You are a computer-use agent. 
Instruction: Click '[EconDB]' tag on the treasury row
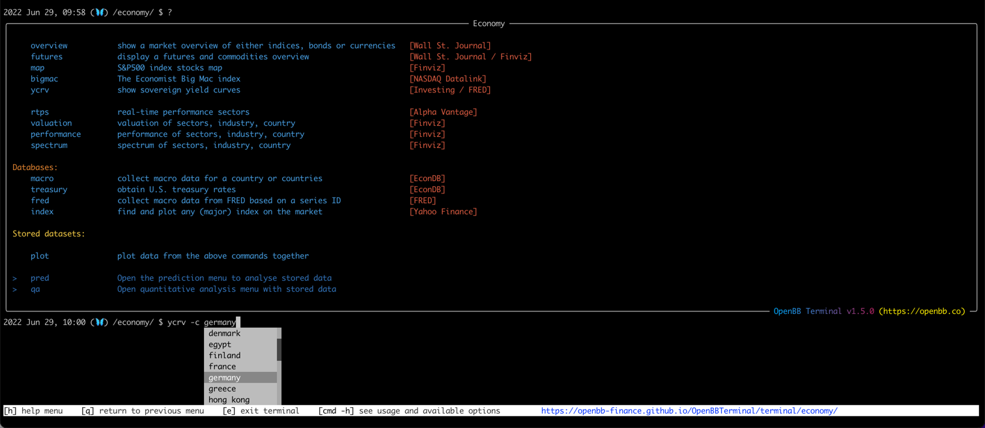pyautogui.click(x=427, y=190)
